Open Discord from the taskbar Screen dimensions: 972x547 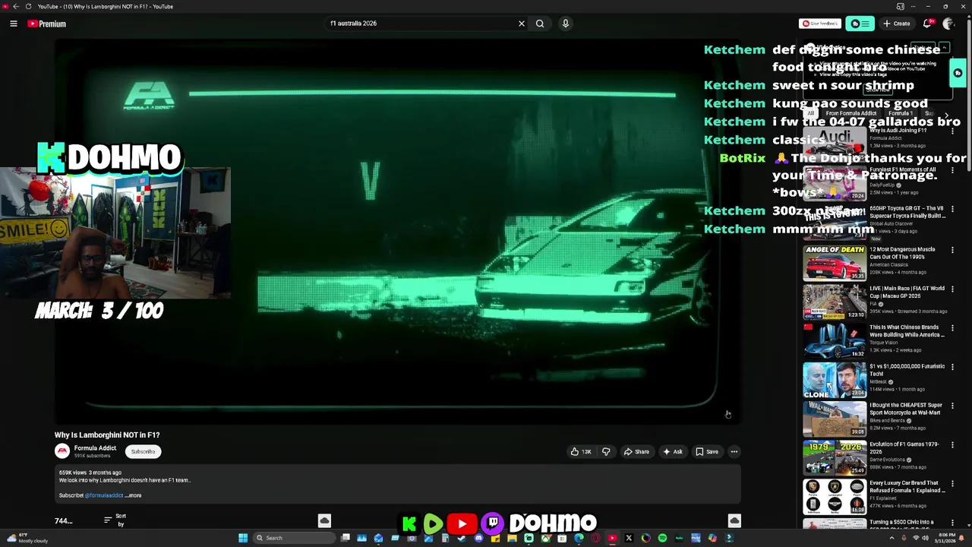click(x=478, y=538)
